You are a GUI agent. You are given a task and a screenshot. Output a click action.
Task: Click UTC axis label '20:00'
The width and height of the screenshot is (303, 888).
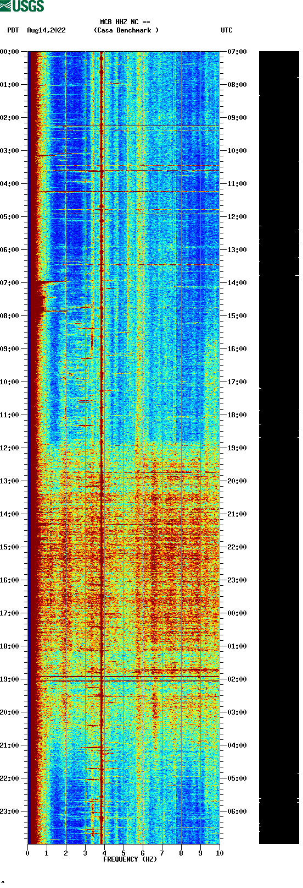click(x=237, y=481)
